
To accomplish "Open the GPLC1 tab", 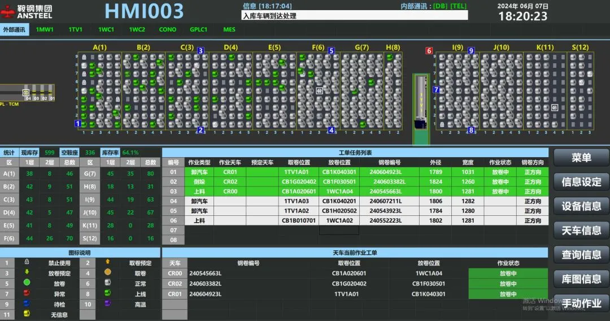I will [198, 29].
